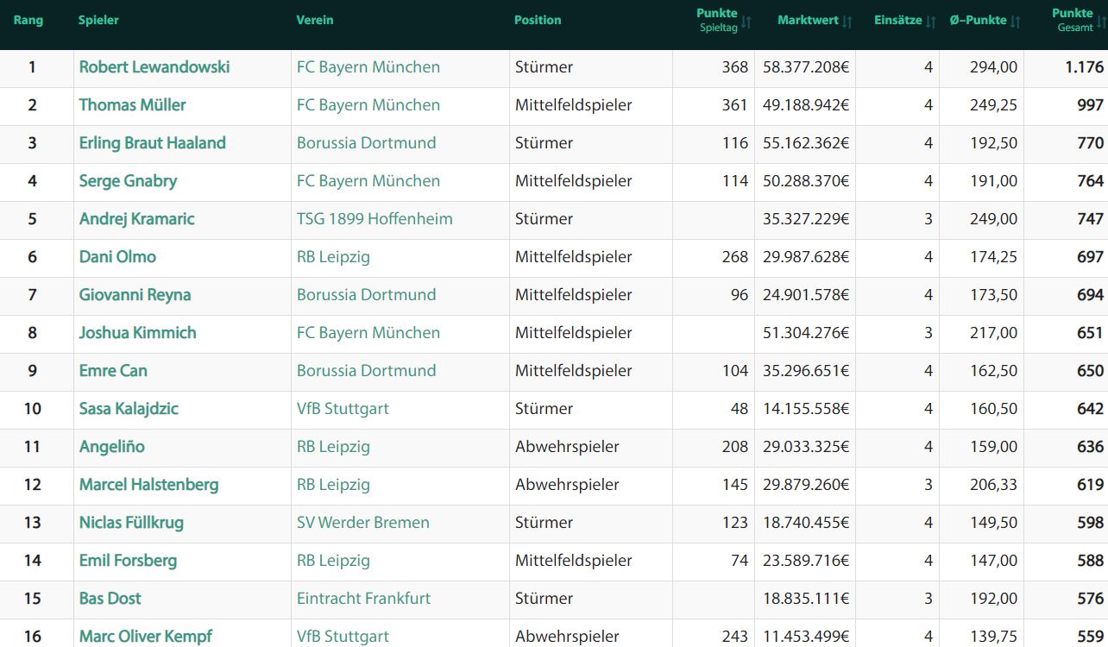The image size is (1108, 647).
Task: Click the market value 49.188.942€
Action: tap(806, 105)
